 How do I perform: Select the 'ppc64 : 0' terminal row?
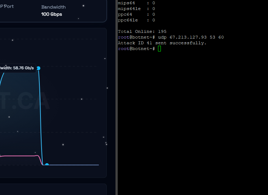pyautogui.click(x=137, y=14)
